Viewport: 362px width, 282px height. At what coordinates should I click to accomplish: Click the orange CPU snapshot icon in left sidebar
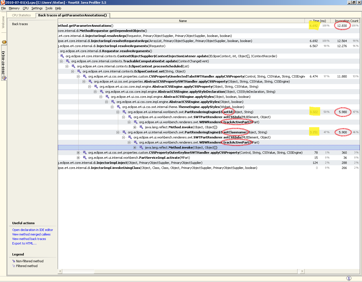[4, 42]
